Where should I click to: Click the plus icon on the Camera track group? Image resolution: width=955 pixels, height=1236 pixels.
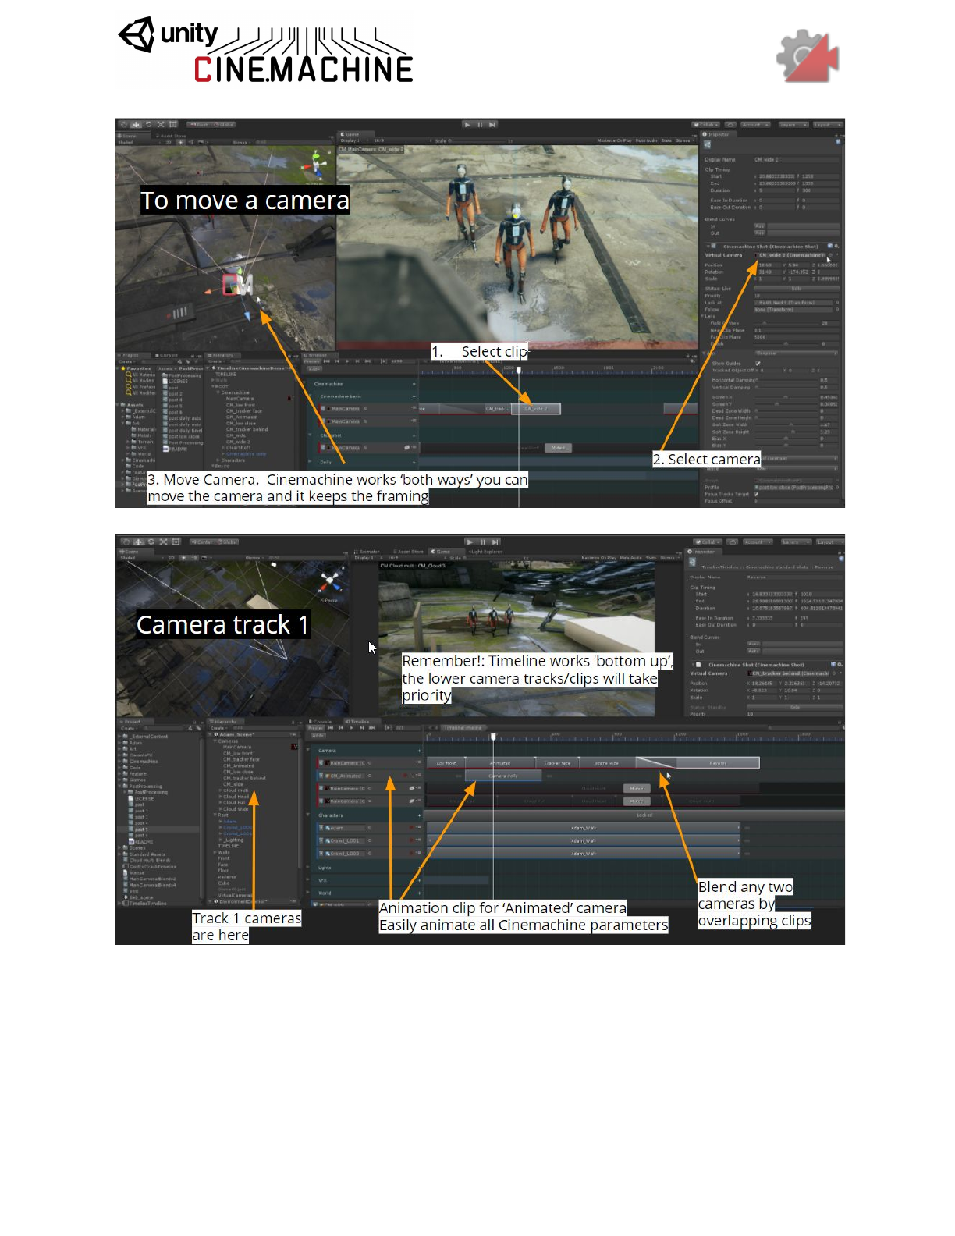(418, 750)
